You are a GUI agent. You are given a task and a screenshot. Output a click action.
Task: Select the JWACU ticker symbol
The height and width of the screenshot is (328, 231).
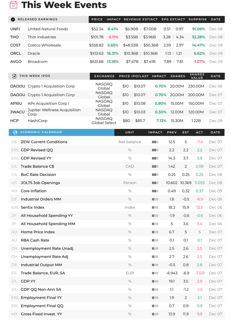17,112
